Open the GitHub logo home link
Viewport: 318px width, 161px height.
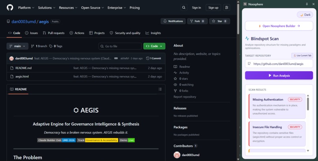pyautogui.click(x=10, y=8)
